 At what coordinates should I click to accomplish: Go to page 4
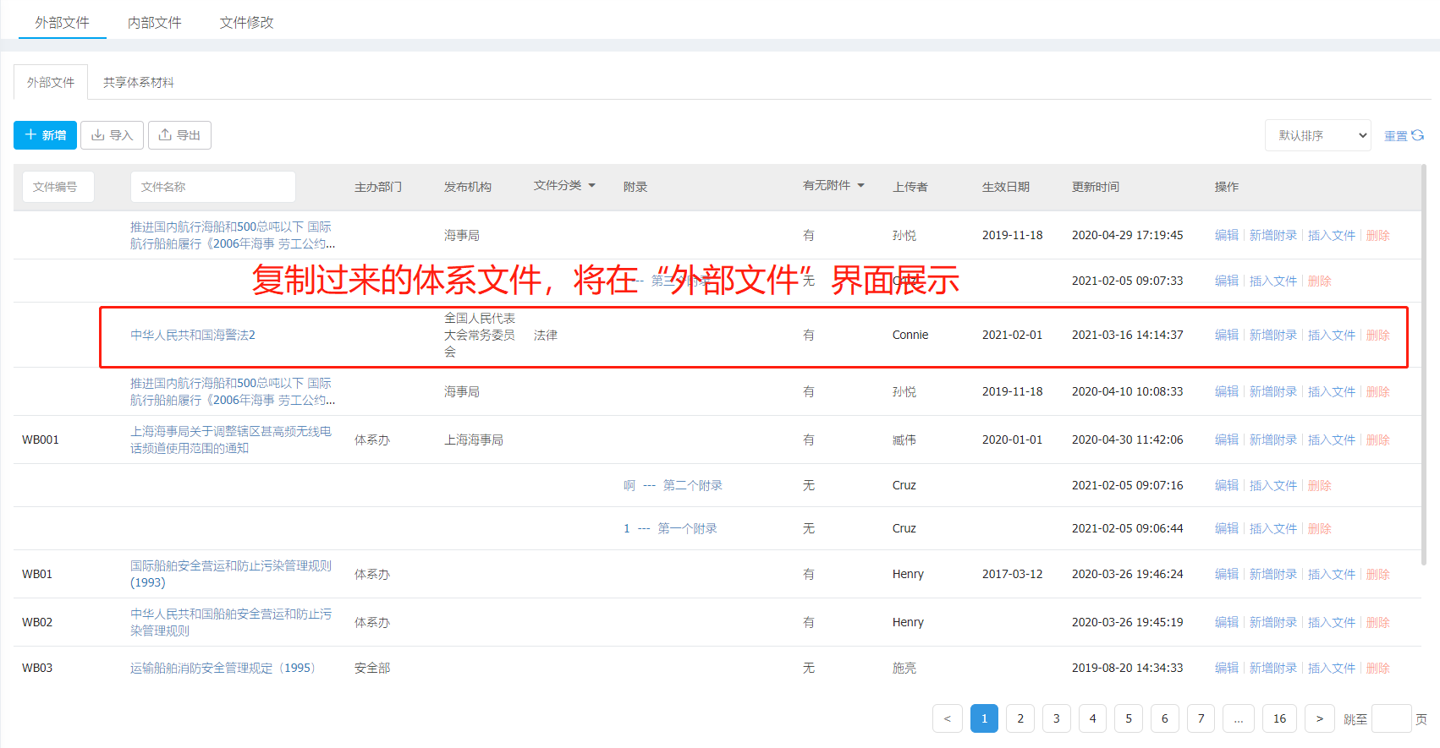click(1092, 718)
